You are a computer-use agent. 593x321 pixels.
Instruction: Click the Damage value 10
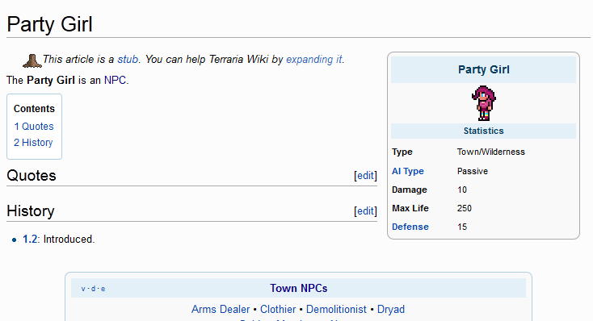[462, 190]
